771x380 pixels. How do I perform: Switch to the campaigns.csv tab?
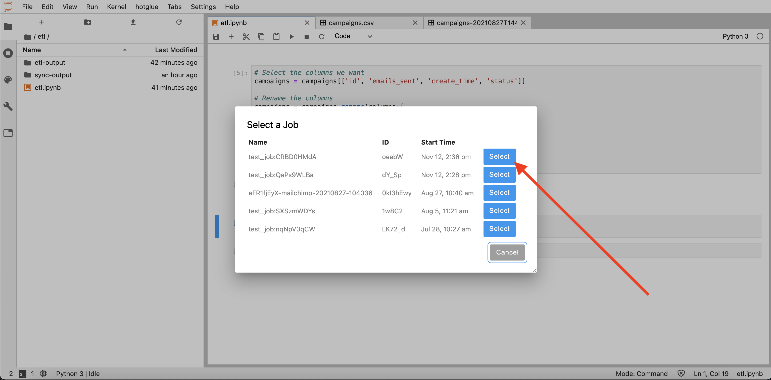(x=351, y=23)
